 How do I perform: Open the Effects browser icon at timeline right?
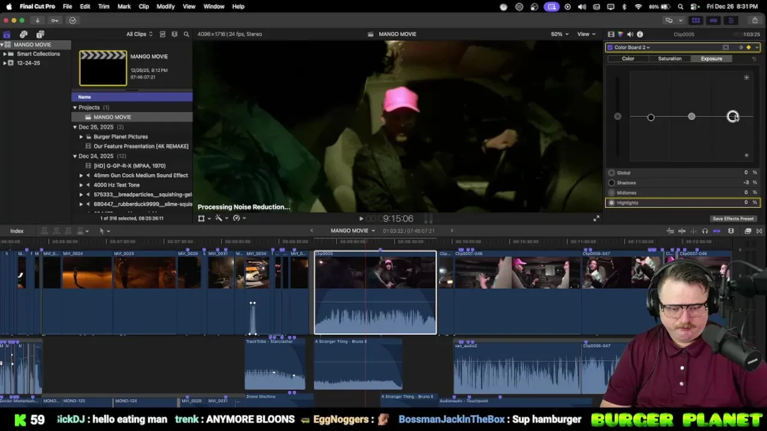coord(748,231)
